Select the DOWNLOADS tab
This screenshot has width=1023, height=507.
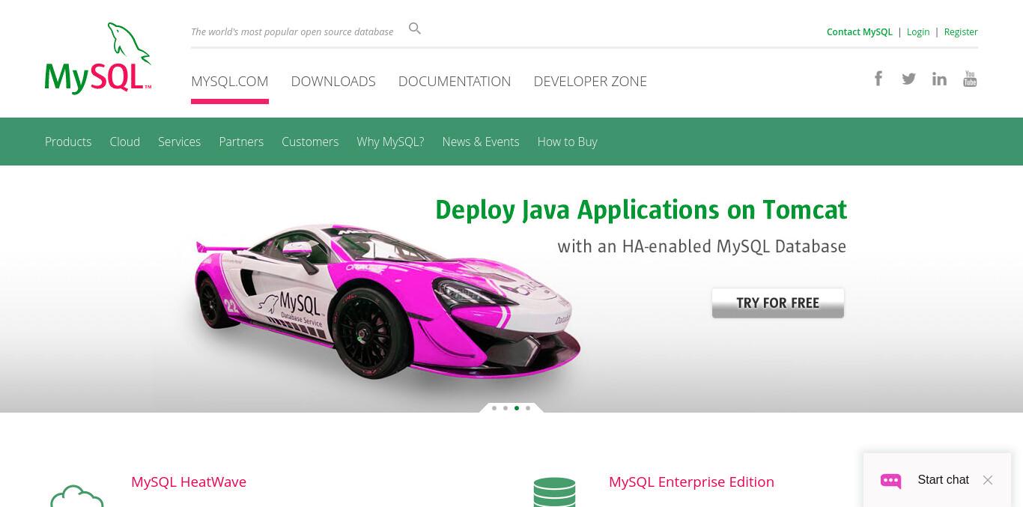click(333, 81)
